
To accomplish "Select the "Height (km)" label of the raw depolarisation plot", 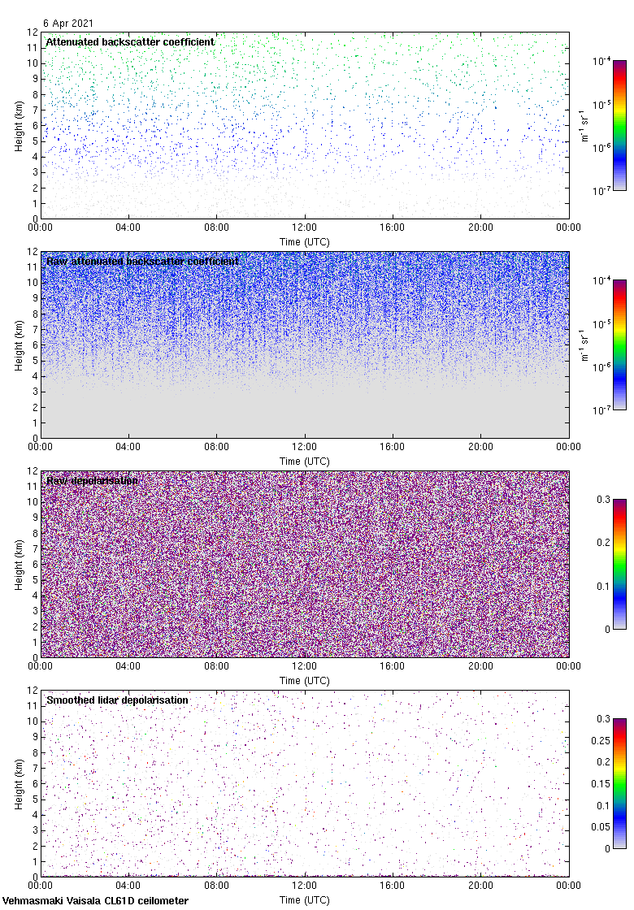I will pyautogui.click(x=19, y=564).
